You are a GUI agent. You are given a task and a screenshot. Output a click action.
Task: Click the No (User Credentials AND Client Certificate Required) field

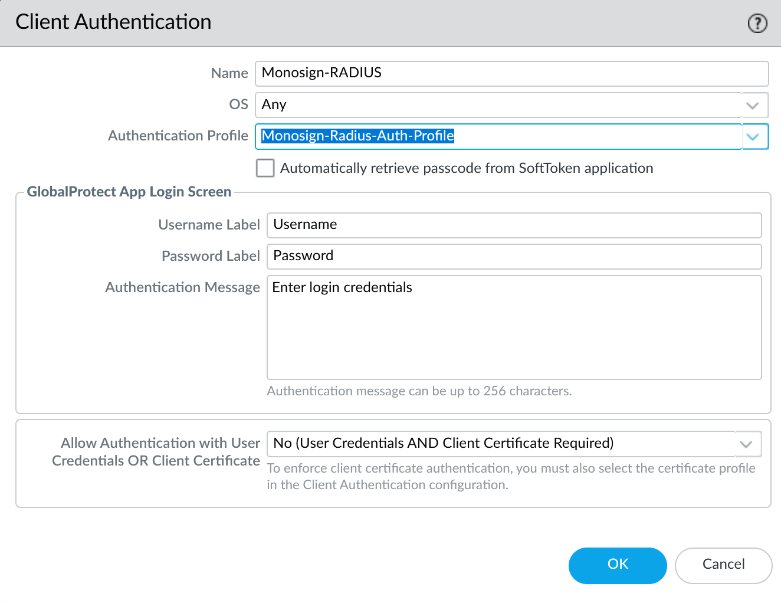(501, 444)
